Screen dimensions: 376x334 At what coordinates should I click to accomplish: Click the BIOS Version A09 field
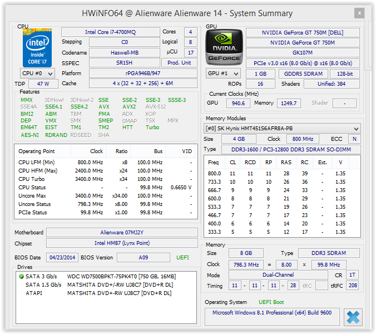pyautogui.click(x=144, y=257)
